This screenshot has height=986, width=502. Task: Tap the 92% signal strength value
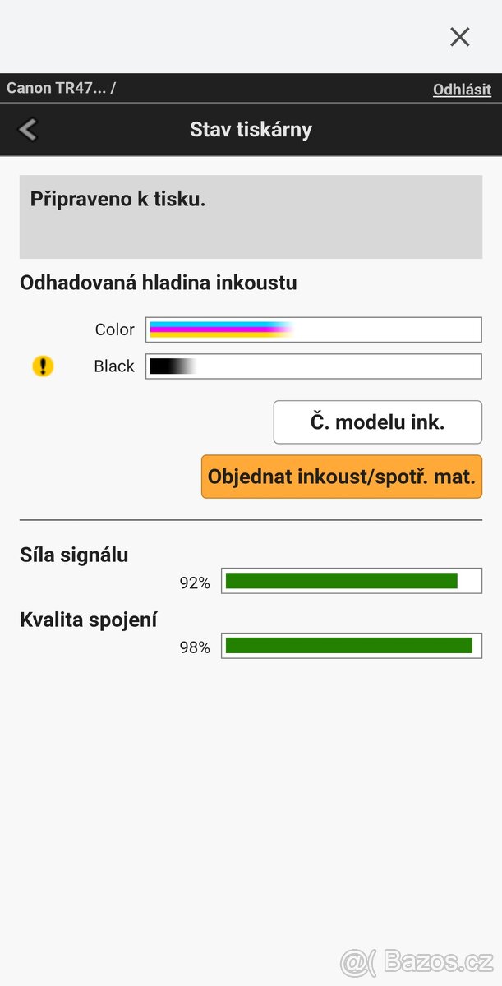195,583
